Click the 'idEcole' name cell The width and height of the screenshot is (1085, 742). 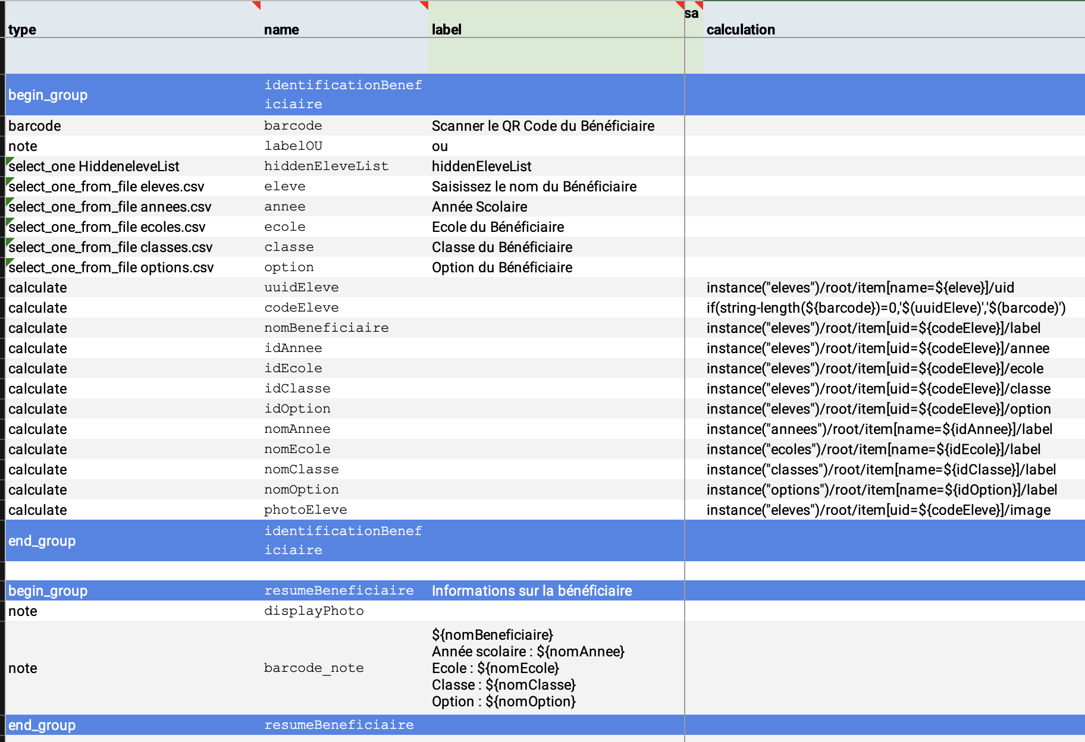[344, 368]
